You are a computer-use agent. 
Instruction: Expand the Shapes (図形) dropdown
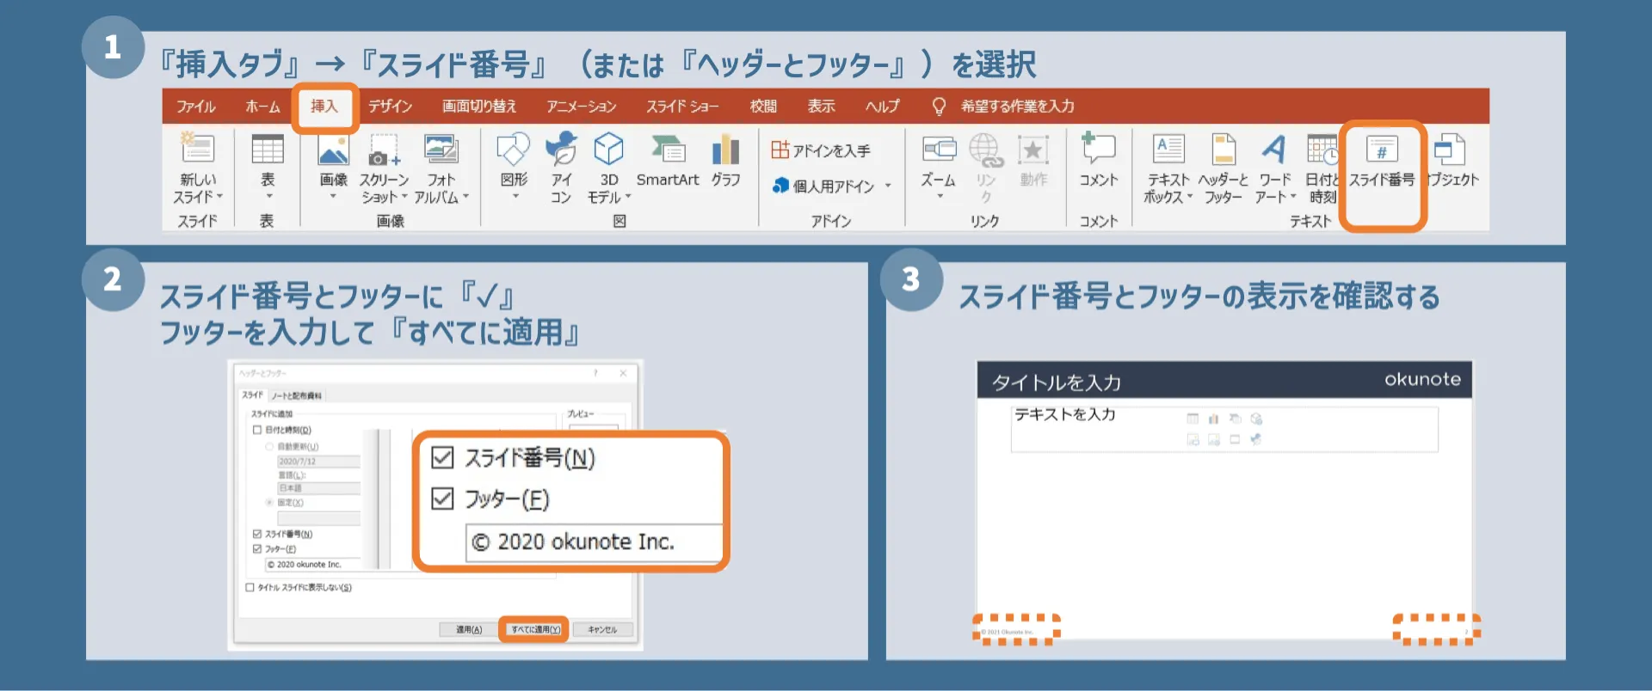point(515,197)
